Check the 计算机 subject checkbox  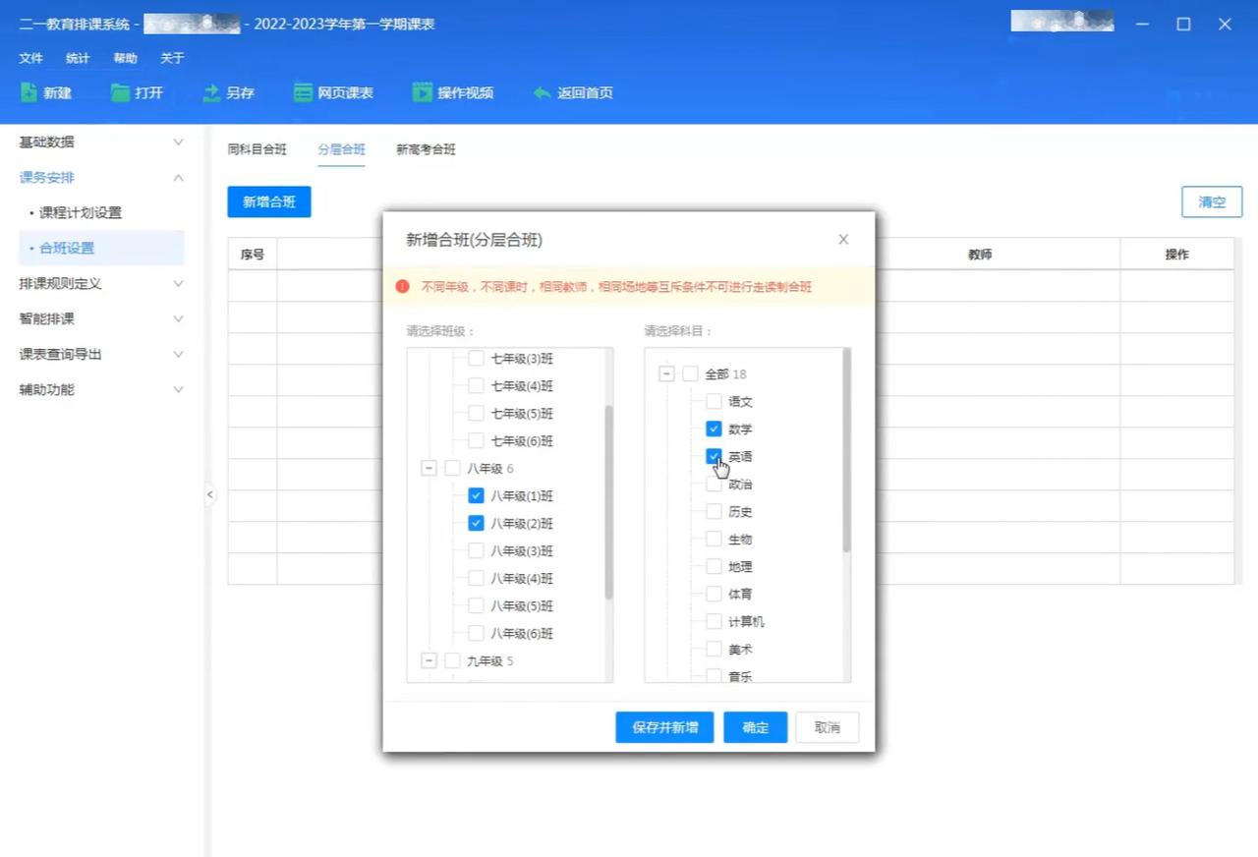[x=714, y=622]
